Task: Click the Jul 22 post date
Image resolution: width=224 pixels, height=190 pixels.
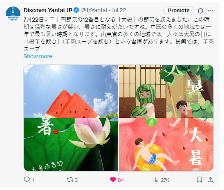Action: [119, 10]
